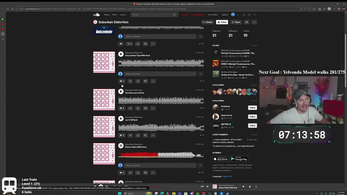This screenshot has width=347, height=195.
Task: Like the Money Vision-With Hook track in list
Action: pos(122,173)
